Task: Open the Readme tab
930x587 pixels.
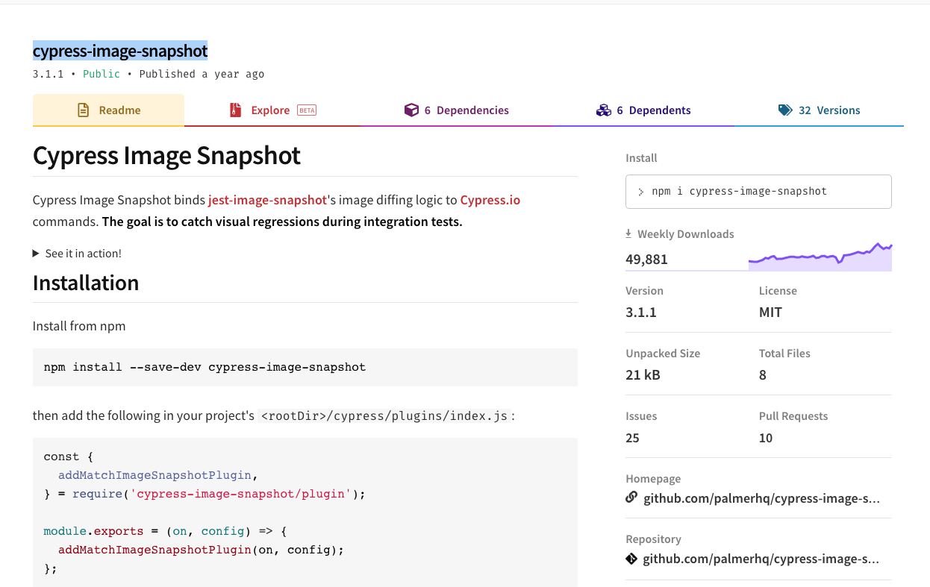Action: pyautogui.click(x=108, y=110)
